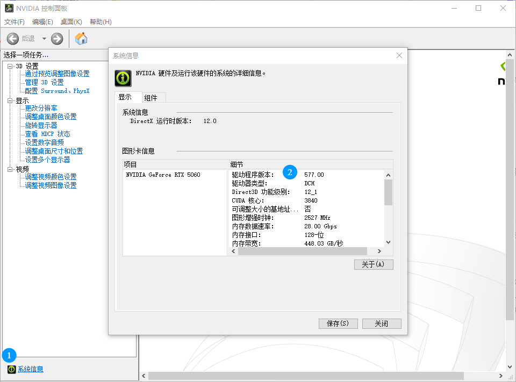The height and width of the screenshot is (382, 516).
Task: Select the CUDA 核心 row
Action: pyautogui.click(x=306, y=200)
